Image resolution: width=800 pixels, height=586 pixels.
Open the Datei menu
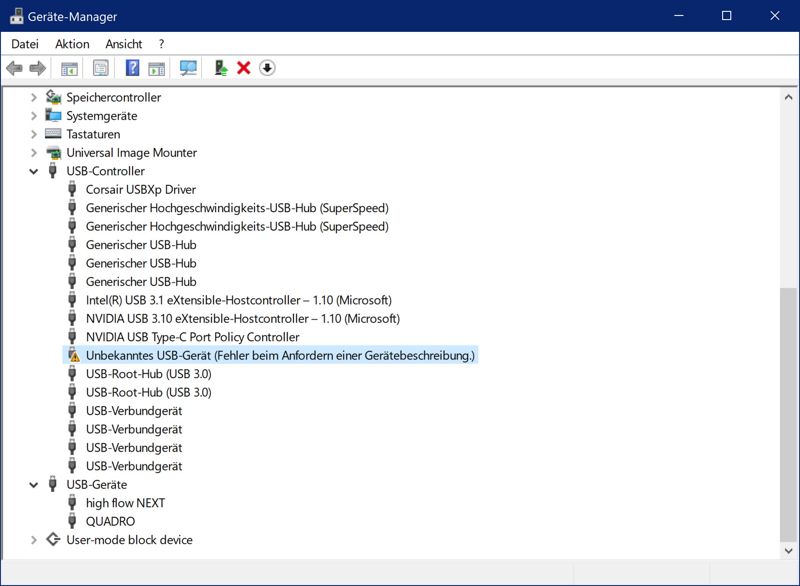25,44
